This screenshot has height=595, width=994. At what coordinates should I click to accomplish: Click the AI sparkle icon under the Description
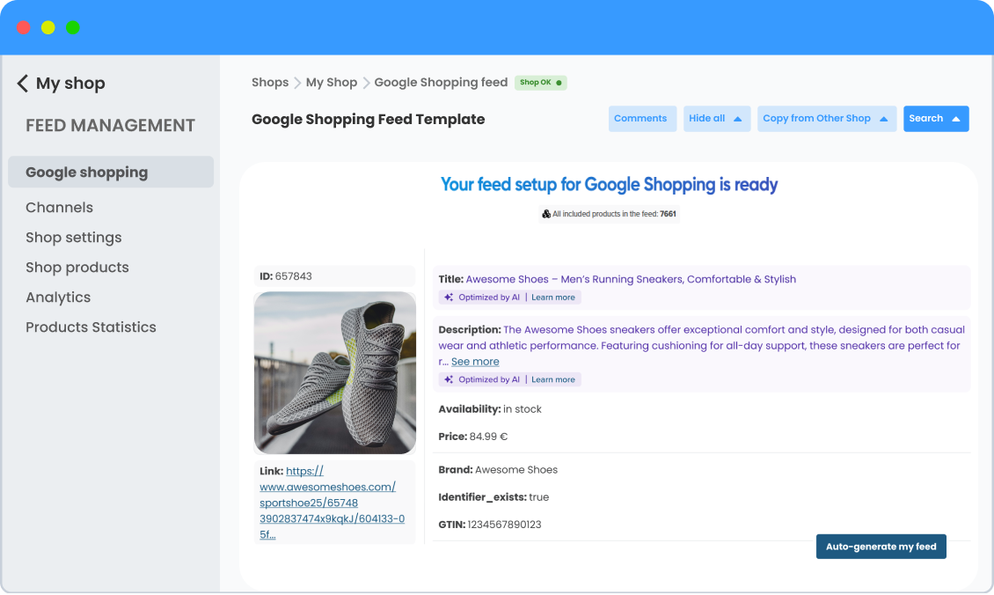[449, 378]
